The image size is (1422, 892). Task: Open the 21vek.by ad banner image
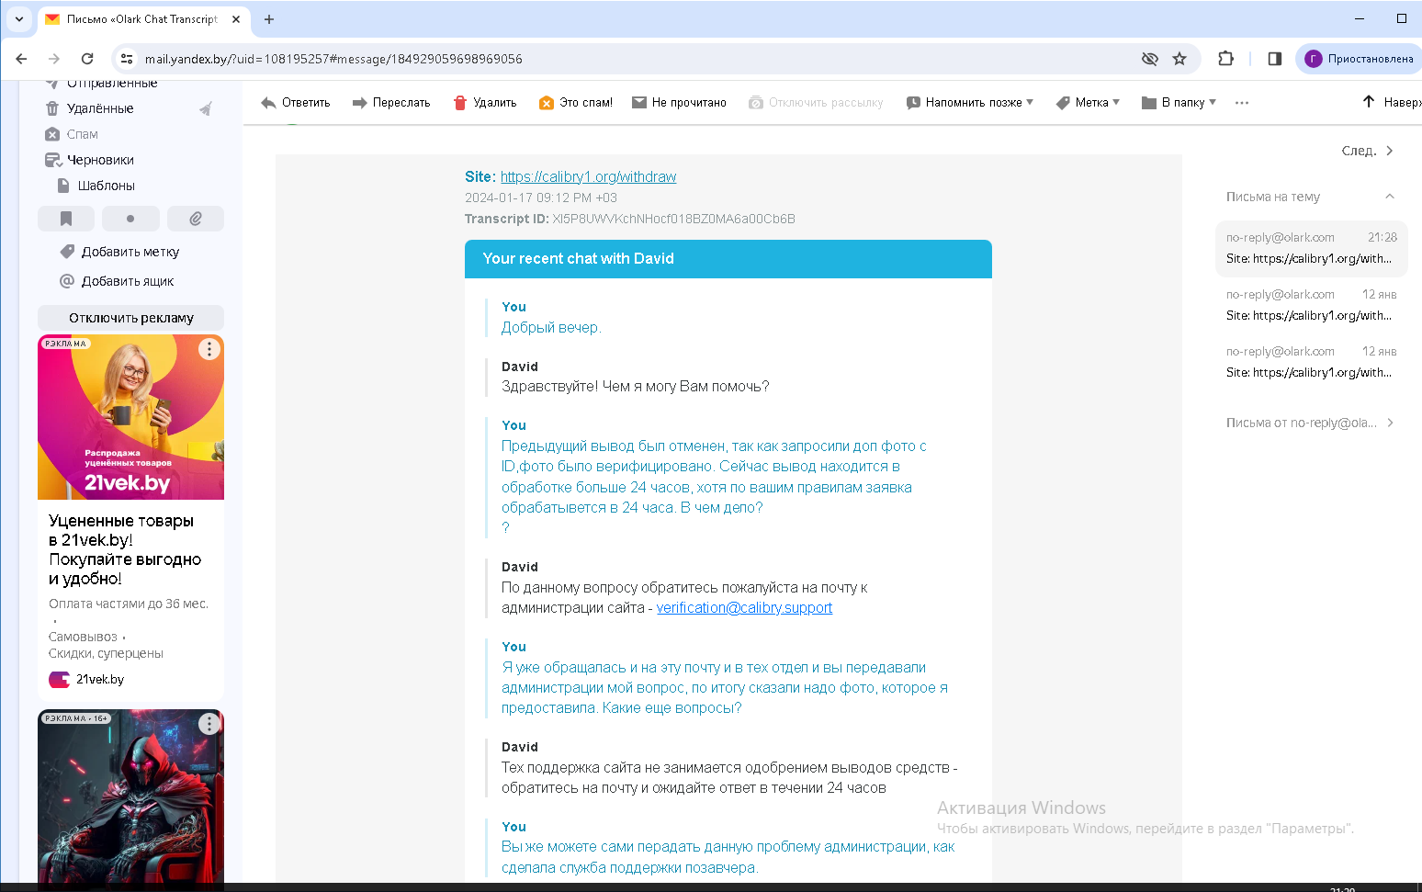click(130, 417)
